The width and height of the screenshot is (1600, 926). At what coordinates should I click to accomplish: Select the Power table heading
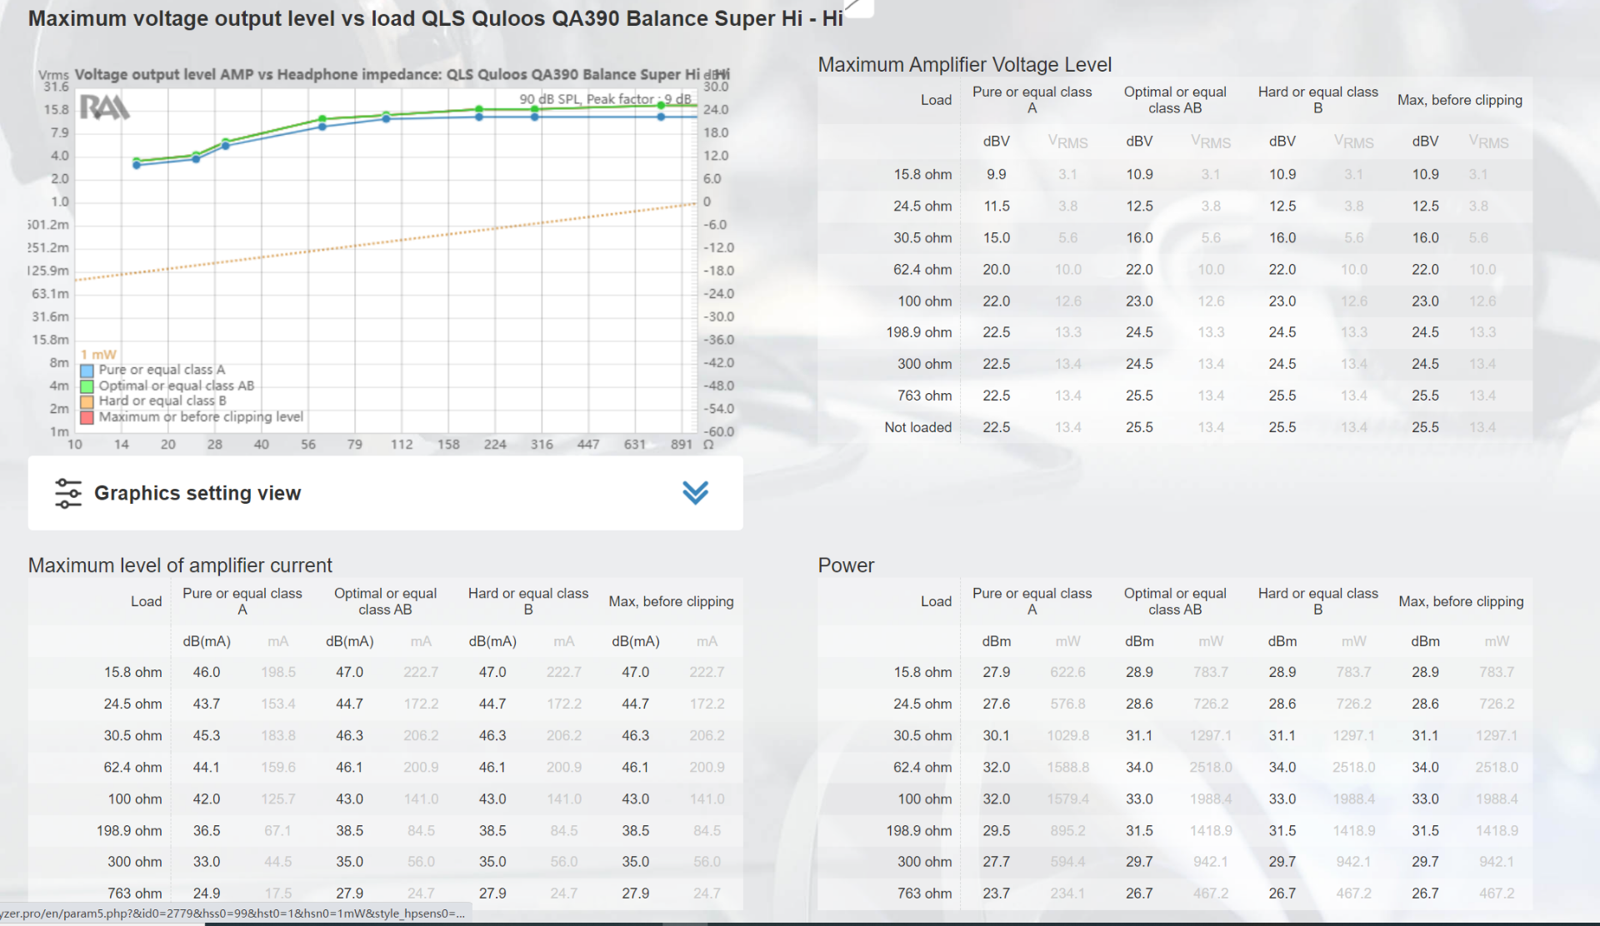click(x=846, y=565)
